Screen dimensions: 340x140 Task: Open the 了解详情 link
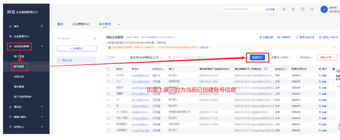(161, 43)
